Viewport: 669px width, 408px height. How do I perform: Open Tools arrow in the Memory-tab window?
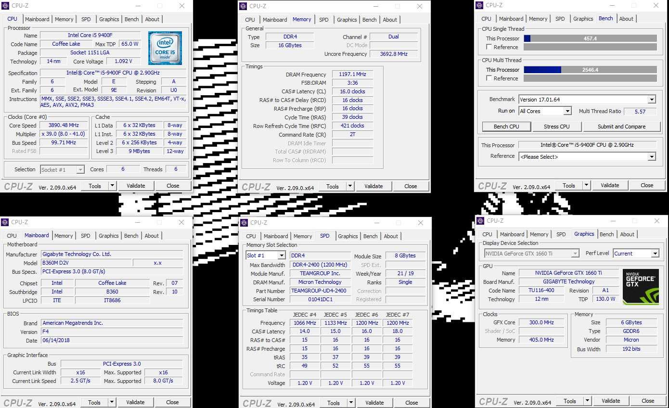pyautogui.click(x=350, y=187)
